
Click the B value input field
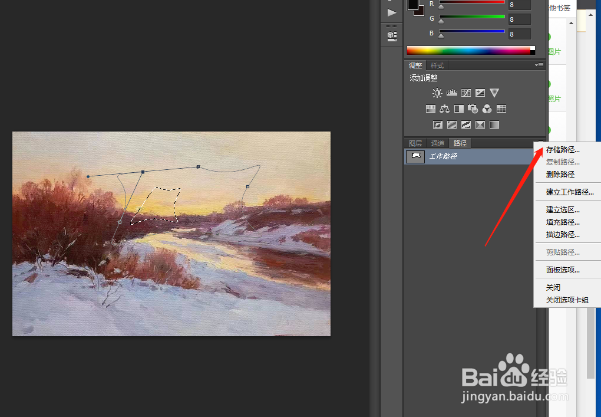[x=519, y=34]
